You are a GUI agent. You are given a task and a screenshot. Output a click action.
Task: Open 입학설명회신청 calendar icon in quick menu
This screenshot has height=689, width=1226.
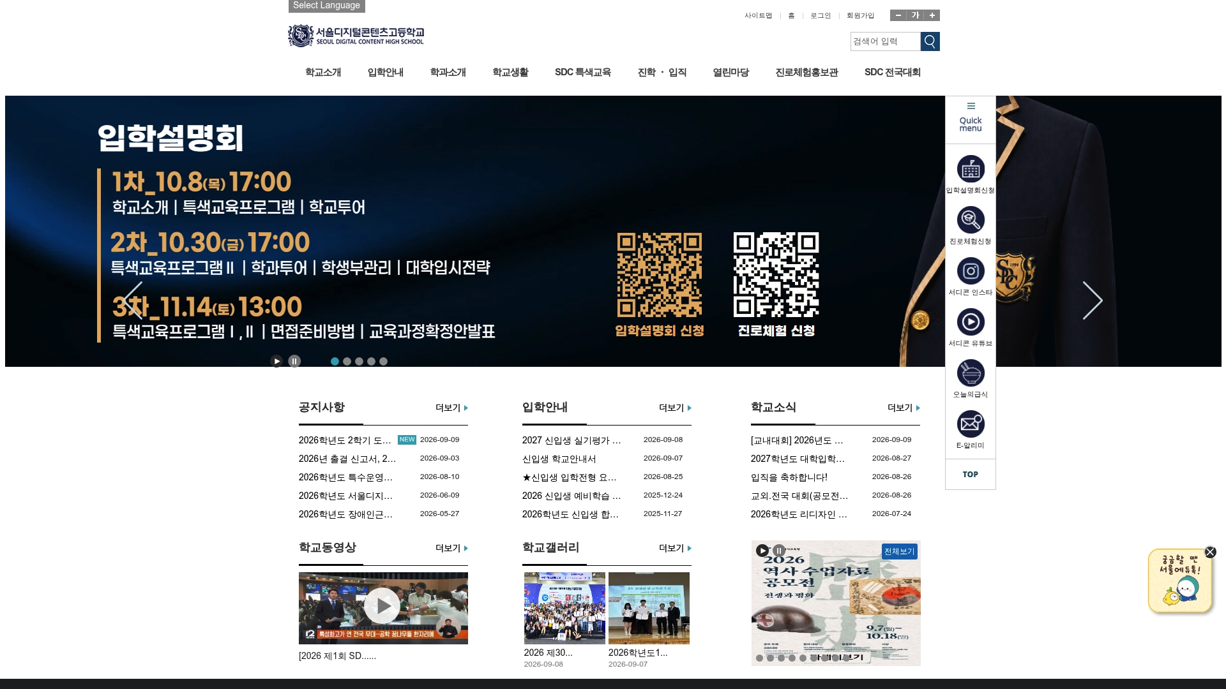pyautogui.click(x=971, y=169)
